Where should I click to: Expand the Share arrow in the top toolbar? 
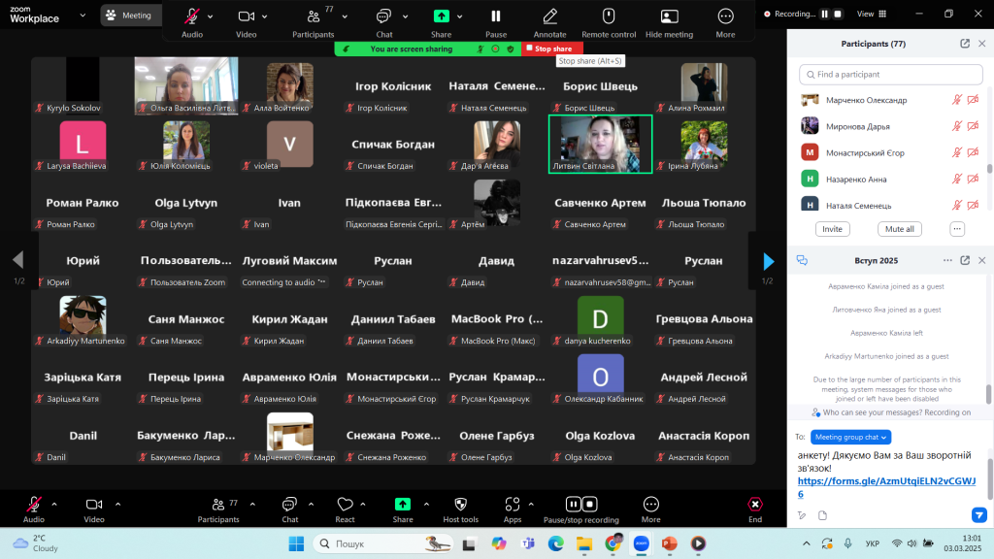(x=459, y=16)
